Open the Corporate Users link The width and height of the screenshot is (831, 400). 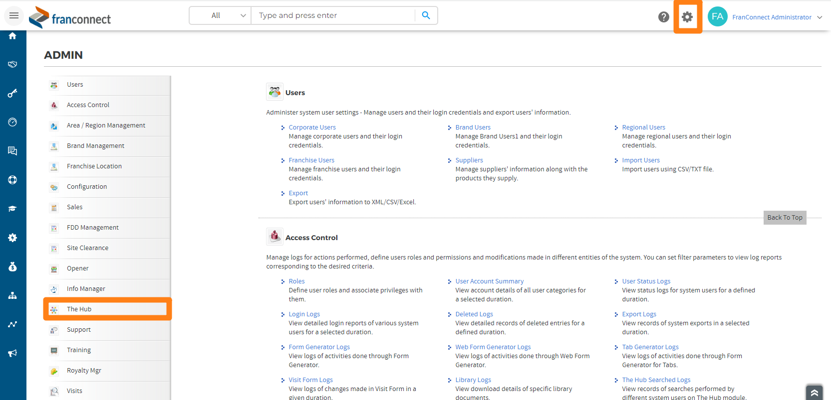click(x=312, y=128)
